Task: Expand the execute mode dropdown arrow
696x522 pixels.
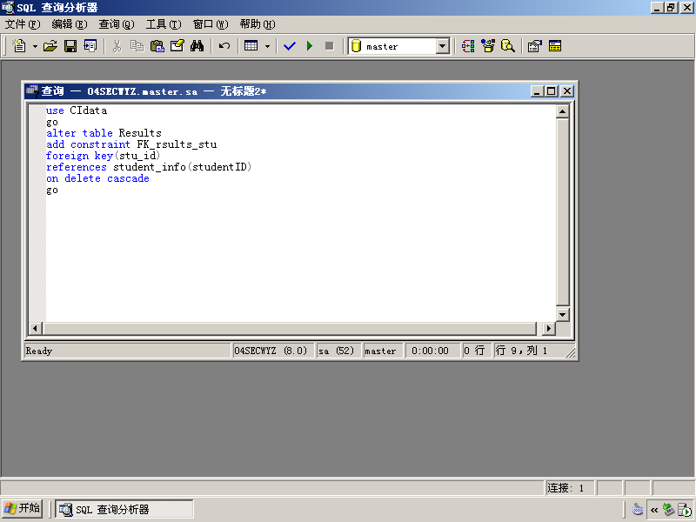Action: [267, 46]
